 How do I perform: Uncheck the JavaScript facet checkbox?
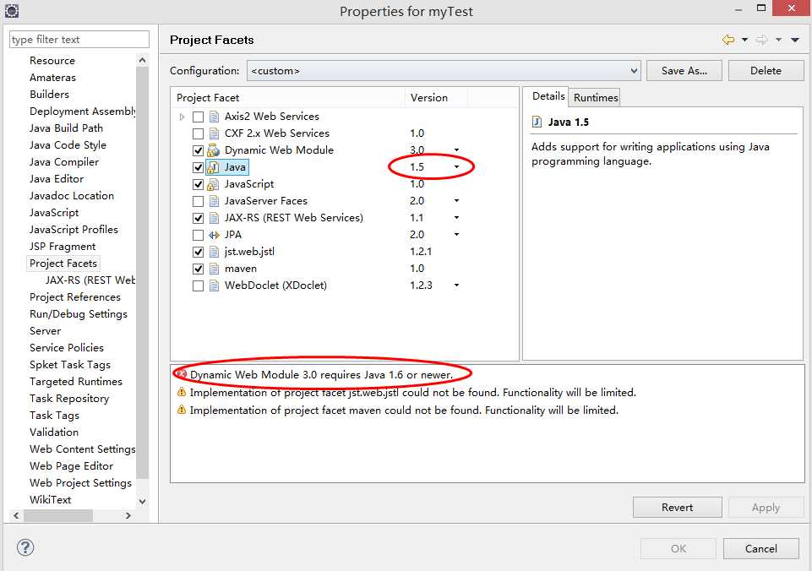coord(198,184)
